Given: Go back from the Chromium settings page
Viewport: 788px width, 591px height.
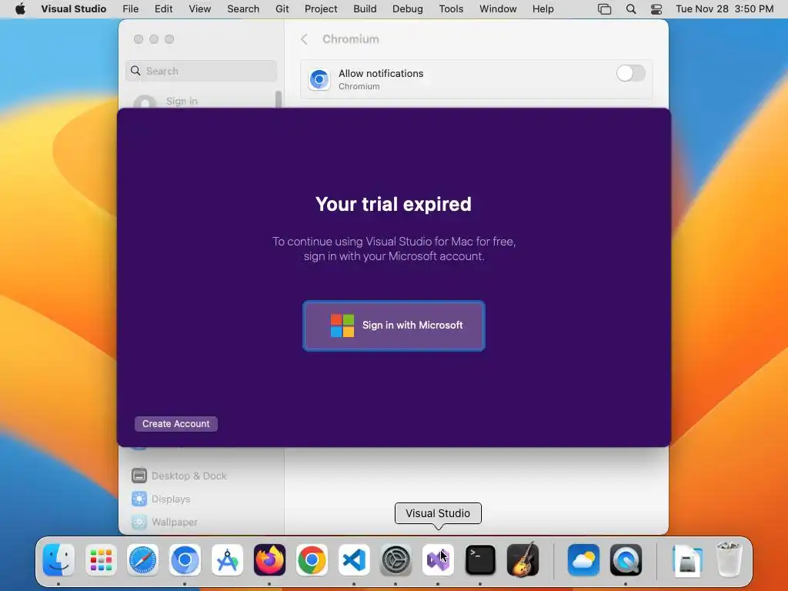Looking at the screenshot, I should [x=304, y=39].
